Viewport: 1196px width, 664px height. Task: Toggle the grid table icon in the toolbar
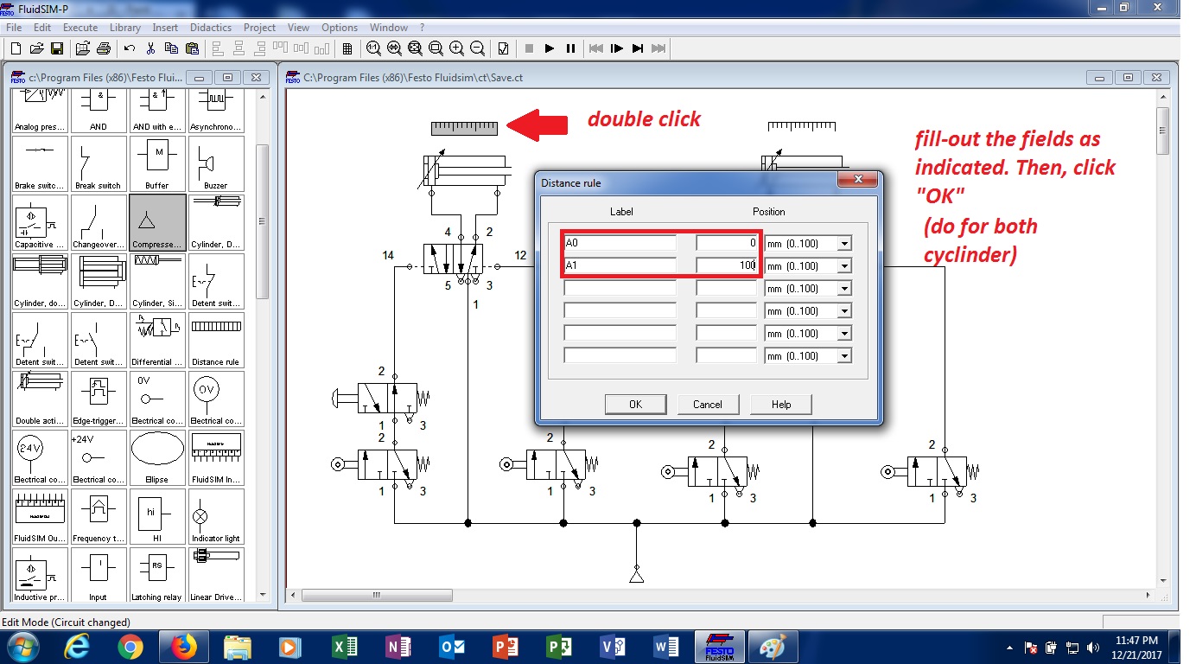click(347, 48)
